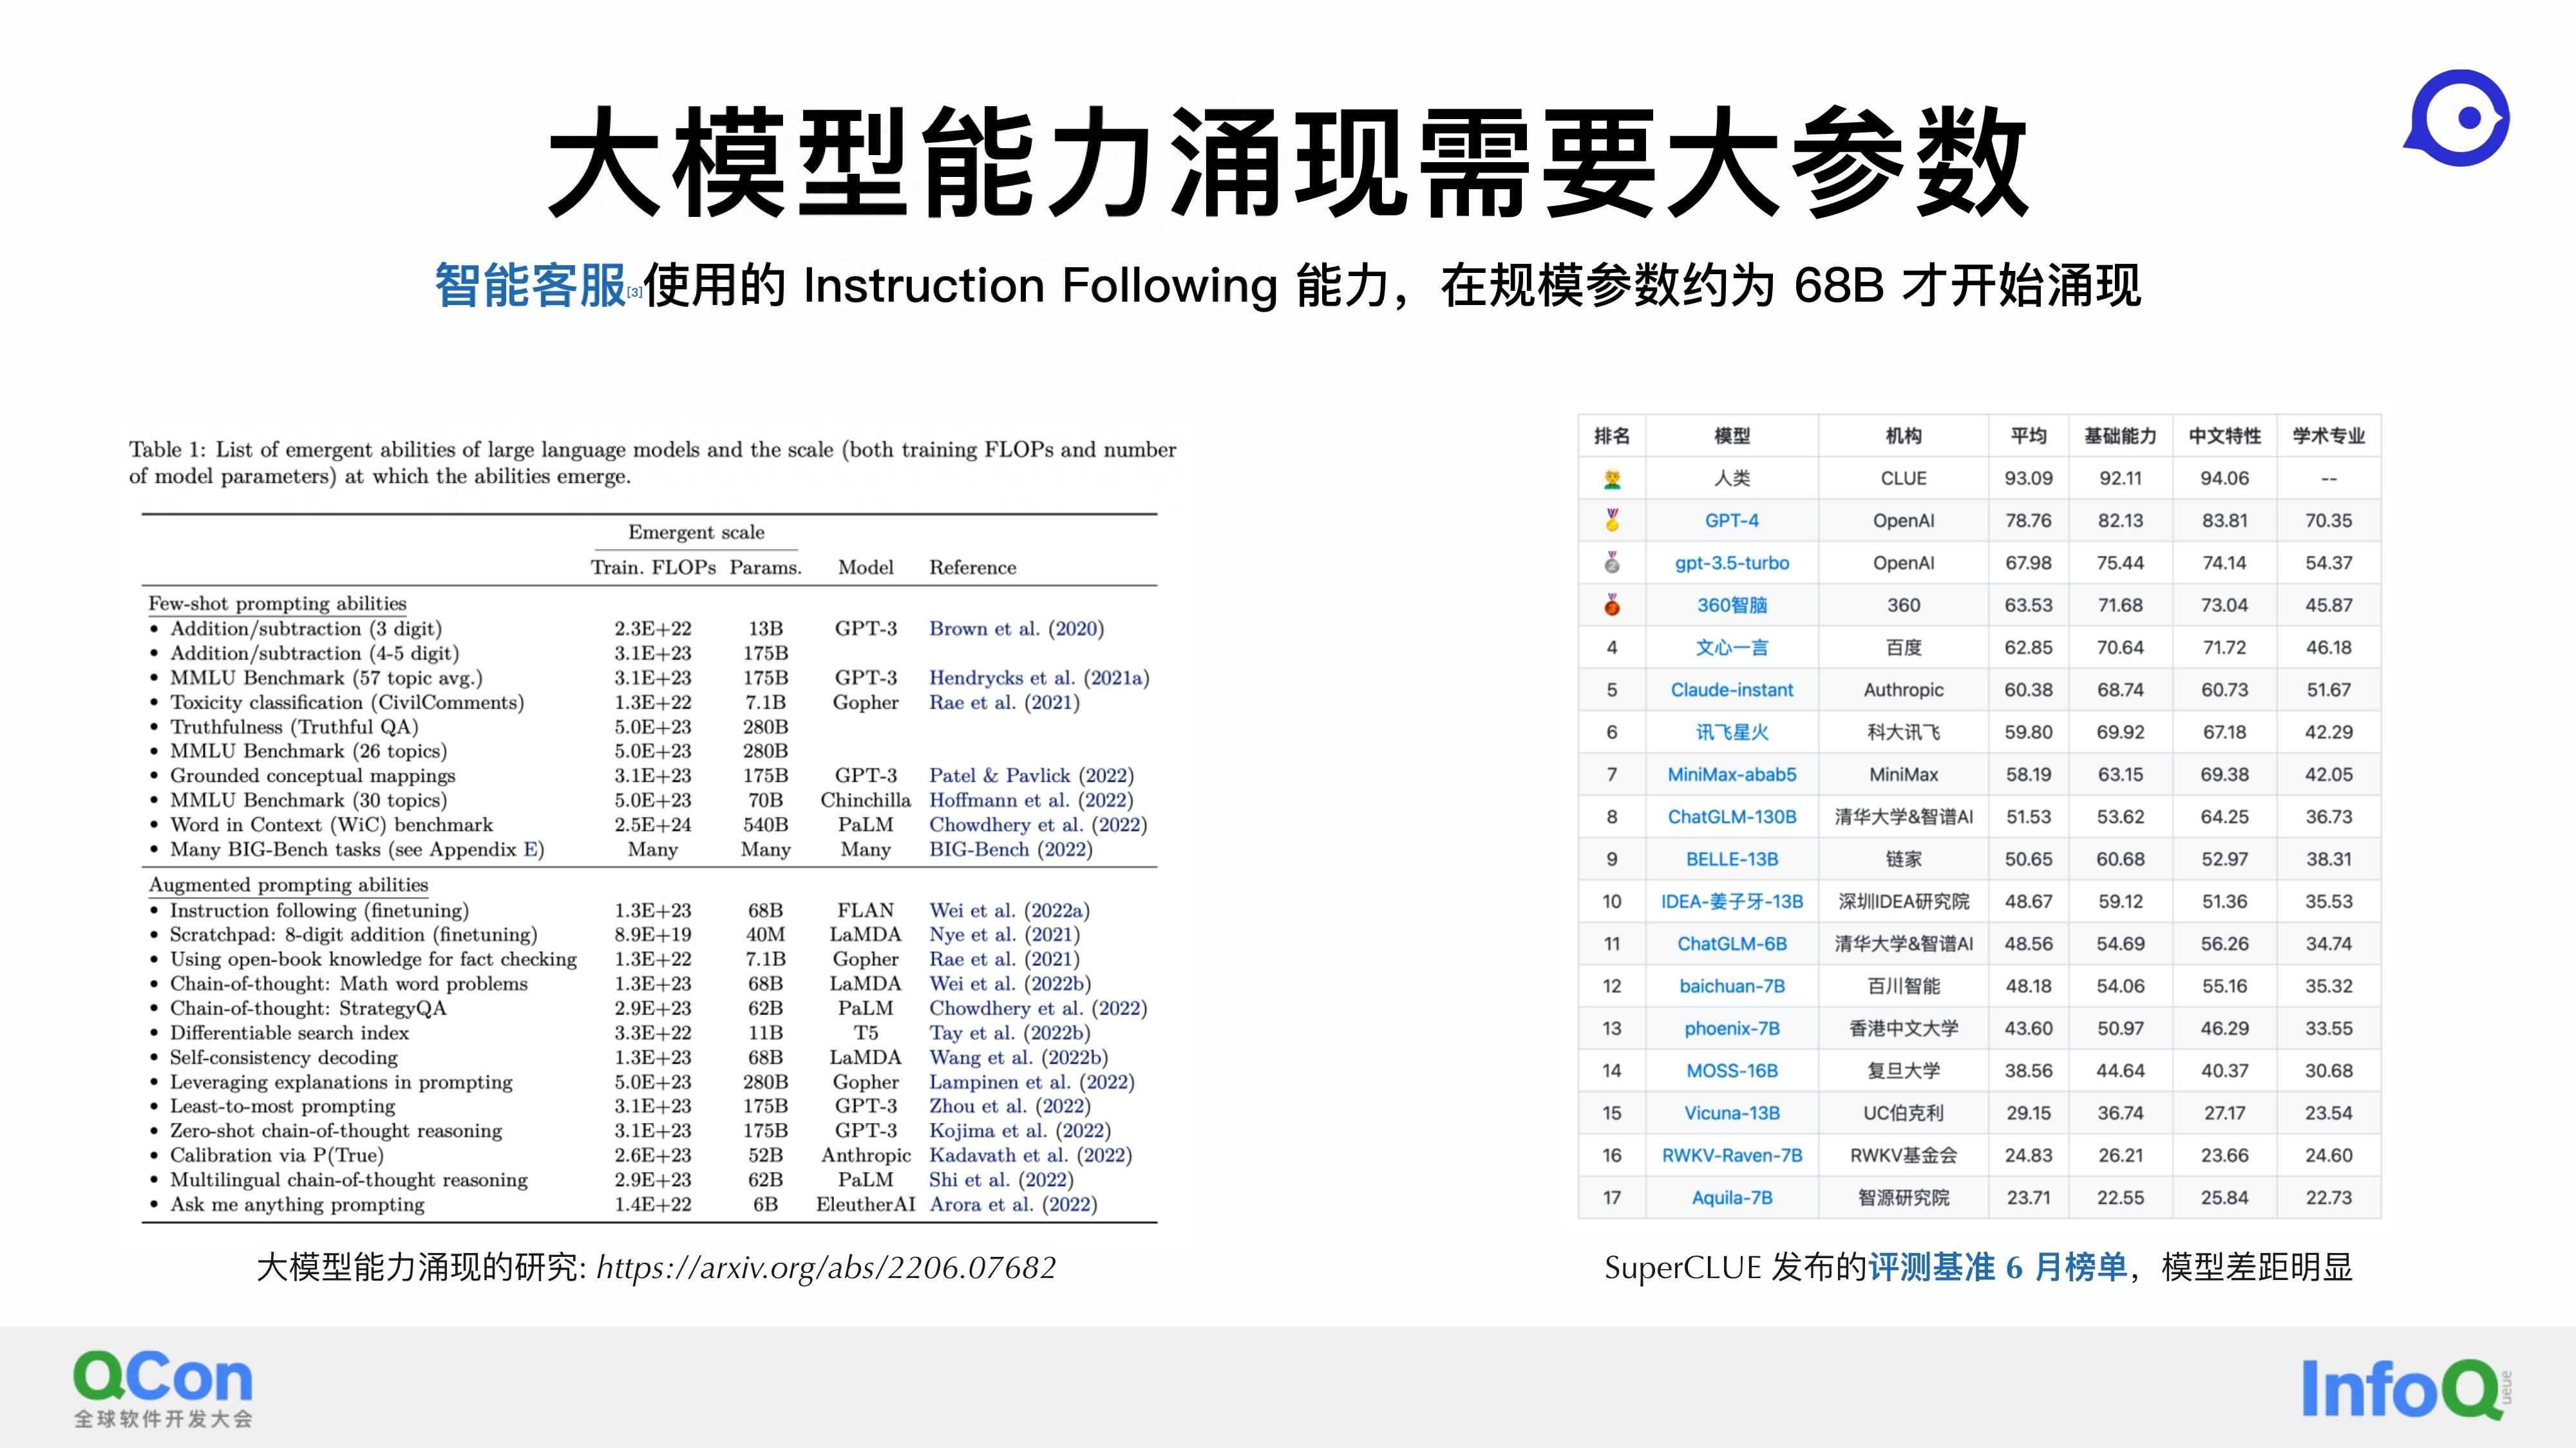Open the Wei et al. (2022a) reference
The height and width of the screenshot is (1448, 2576).
point(1009,911)
